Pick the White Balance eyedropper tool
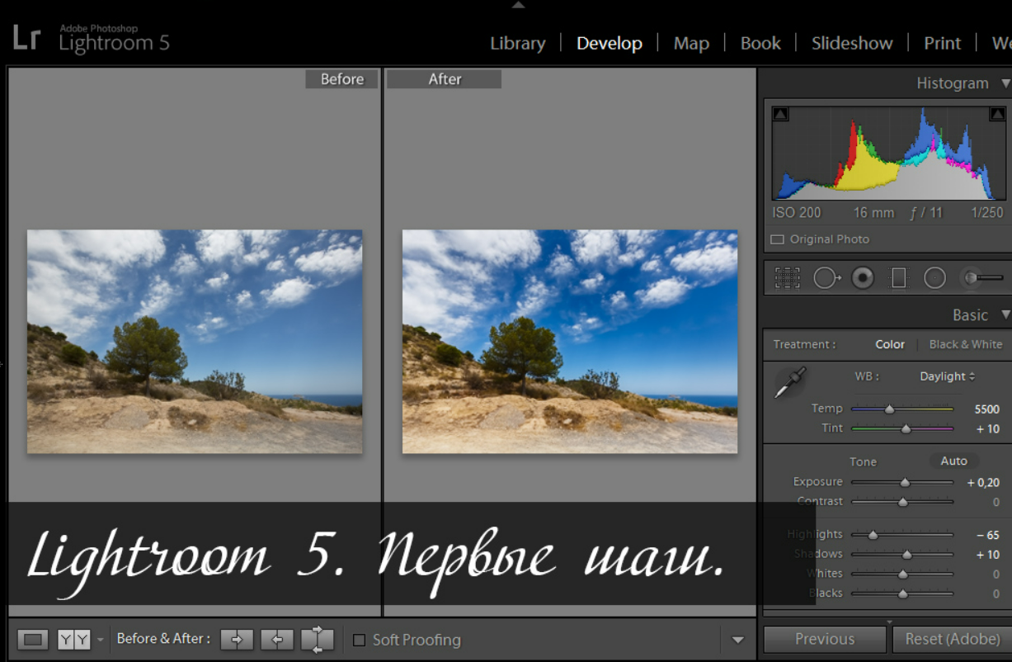The width and height of the screenshot is (1012, 662). coord(789,383)
